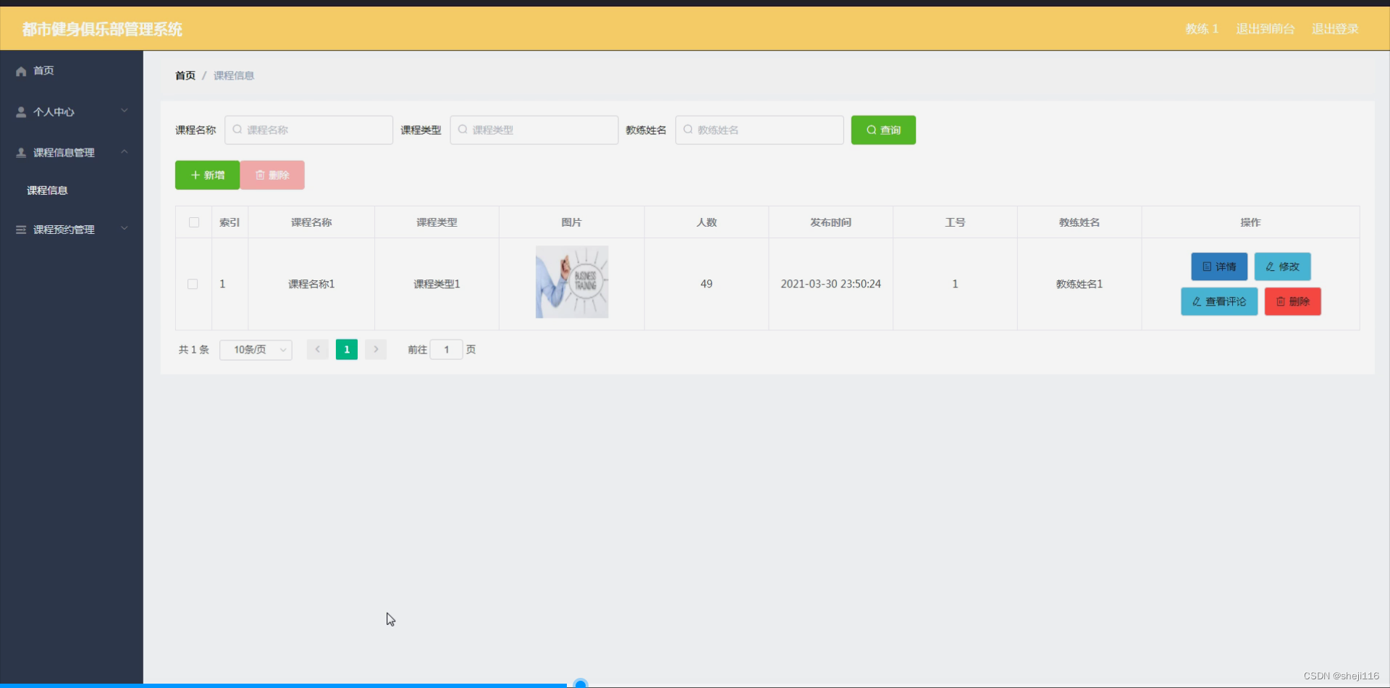
Task: Click the list icon next to 课程预约管理
Action: click(x=20, y=229)
